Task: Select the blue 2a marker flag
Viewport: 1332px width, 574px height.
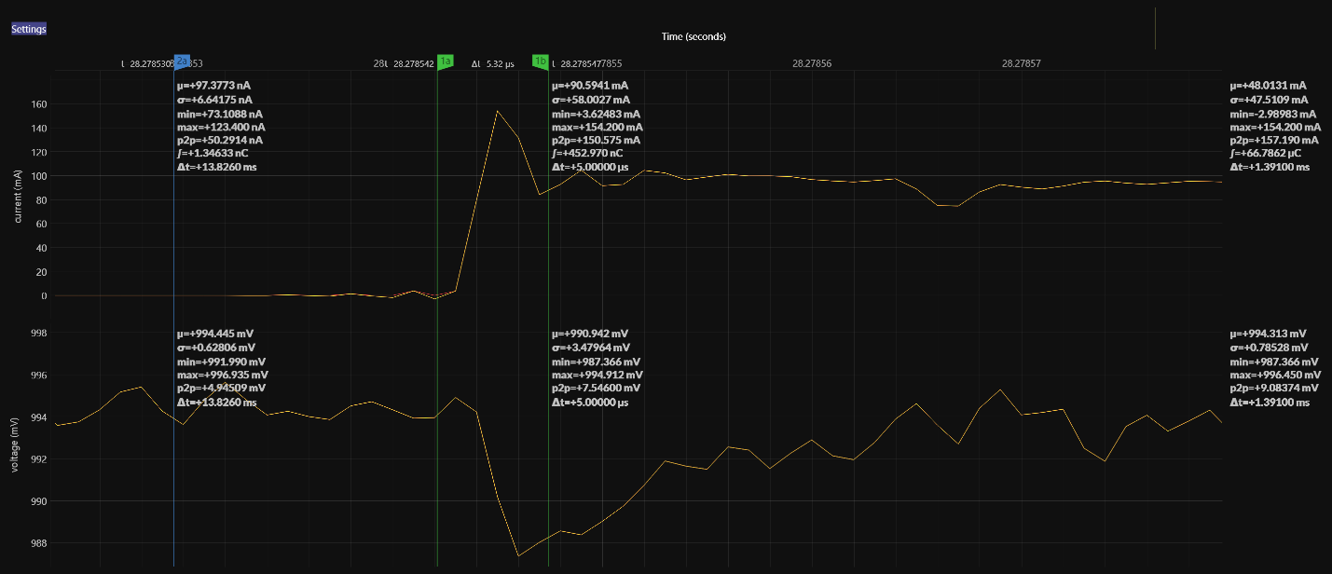Action: point(182,61)
